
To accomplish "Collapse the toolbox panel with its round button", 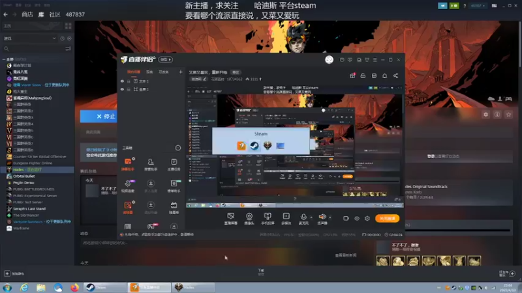I will pyautogui.click(x=178, y=148).
